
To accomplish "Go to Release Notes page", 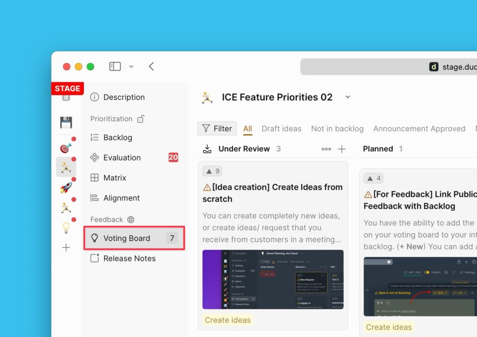I will [129, 258].
